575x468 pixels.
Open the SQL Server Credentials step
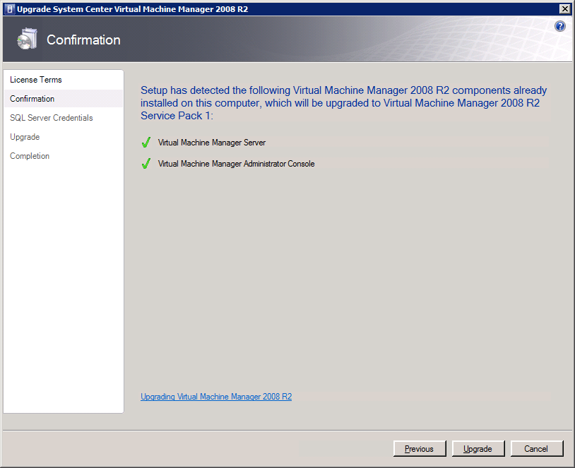point(52,118)
